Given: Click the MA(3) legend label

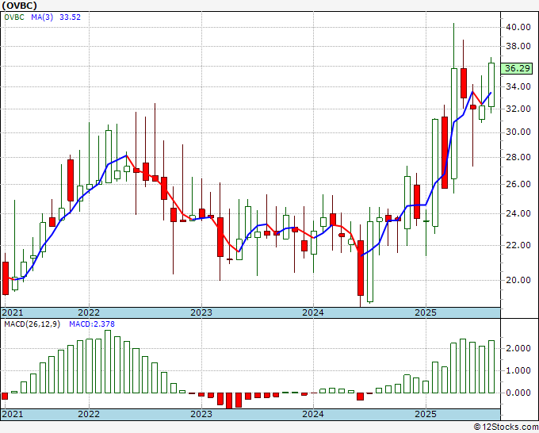Looking at the screenshot, I should coord(42,17).
